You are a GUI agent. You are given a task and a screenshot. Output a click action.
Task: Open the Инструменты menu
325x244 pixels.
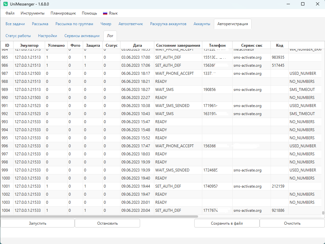point(33,13)
